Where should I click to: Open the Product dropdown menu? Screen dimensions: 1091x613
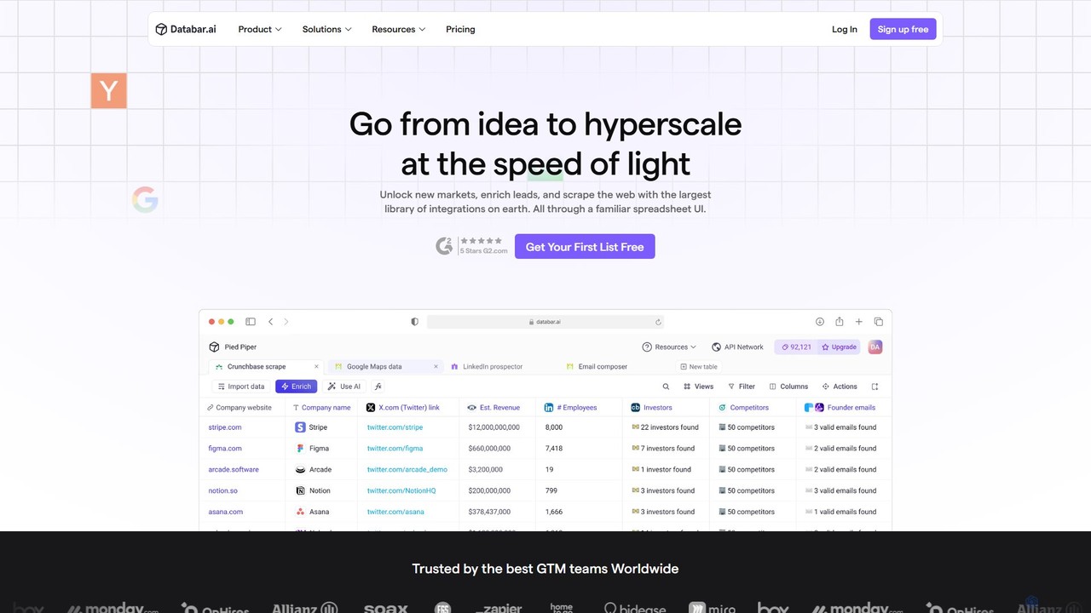pos(260,29)
